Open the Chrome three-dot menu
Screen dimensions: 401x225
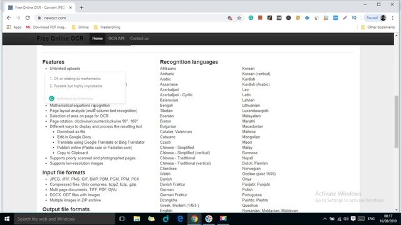[393, 18]
